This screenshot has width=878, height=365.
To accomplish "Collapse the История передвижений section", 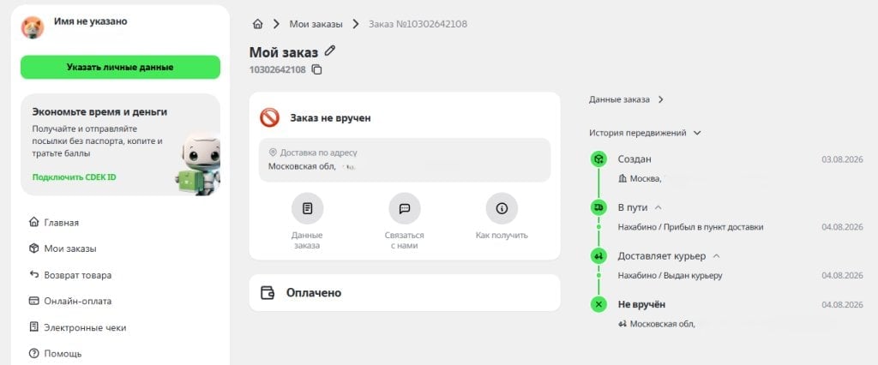I will point(697,134).
